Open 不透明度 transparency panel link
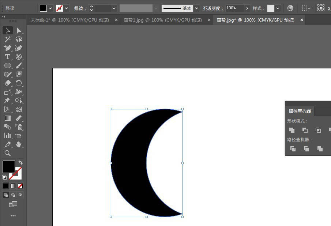 [213, 8]
